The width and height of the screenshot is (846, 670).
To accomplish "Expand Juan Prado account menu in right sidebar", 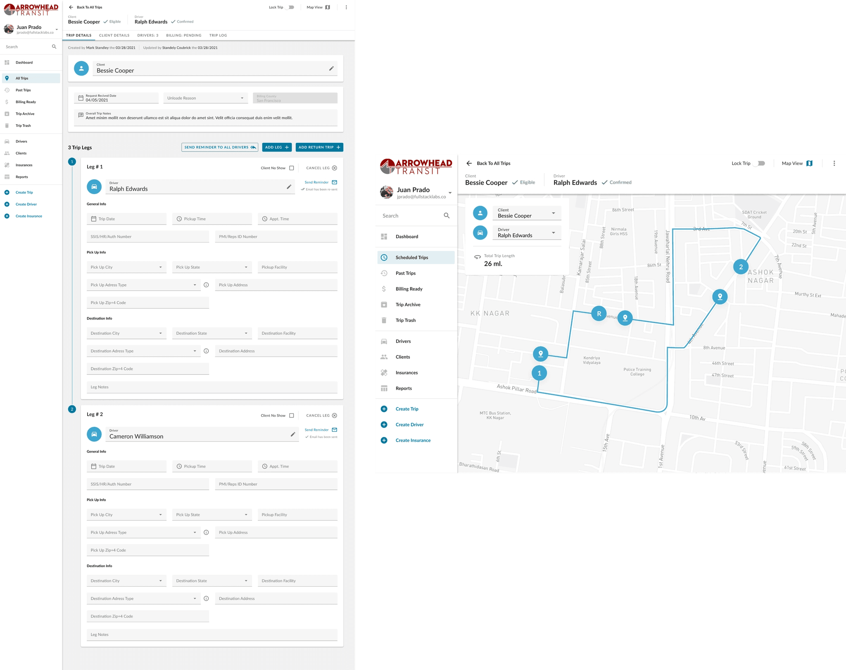I will point(450,193).
